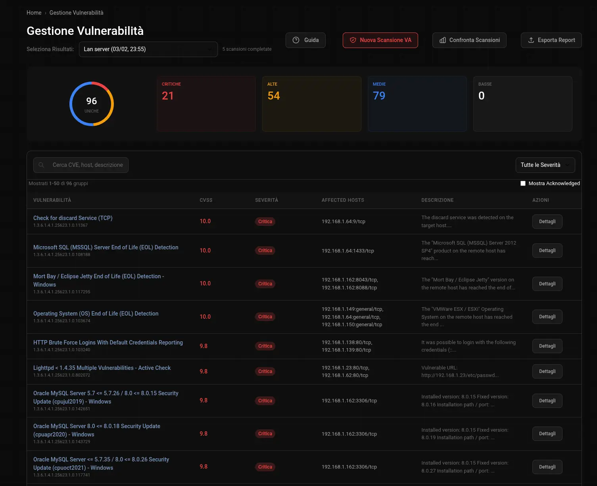597x486 pixels.
Task: Open the Guida help icon
Action: point(296,40)
